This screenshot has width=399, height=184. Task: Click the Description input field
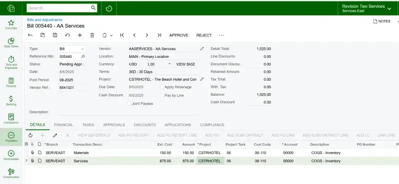click(128, 112)
